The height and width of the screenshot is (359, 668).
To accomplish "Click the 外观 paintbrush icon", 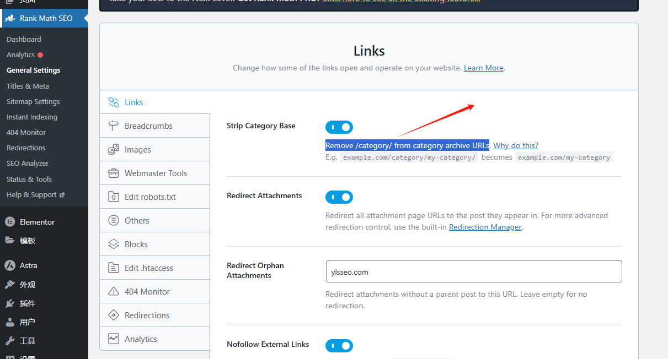I will (9, 285).
